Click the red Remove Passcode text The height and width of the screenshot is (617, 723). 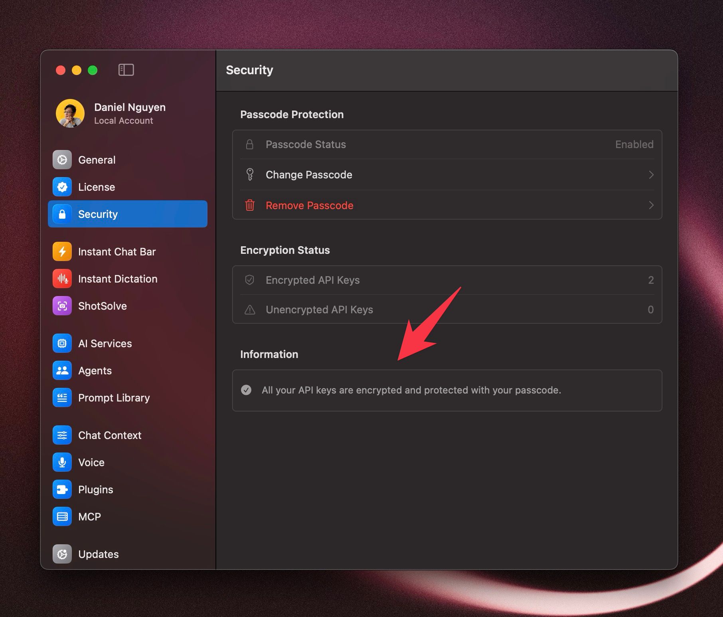pyautogui.click(x=309, y=206)
